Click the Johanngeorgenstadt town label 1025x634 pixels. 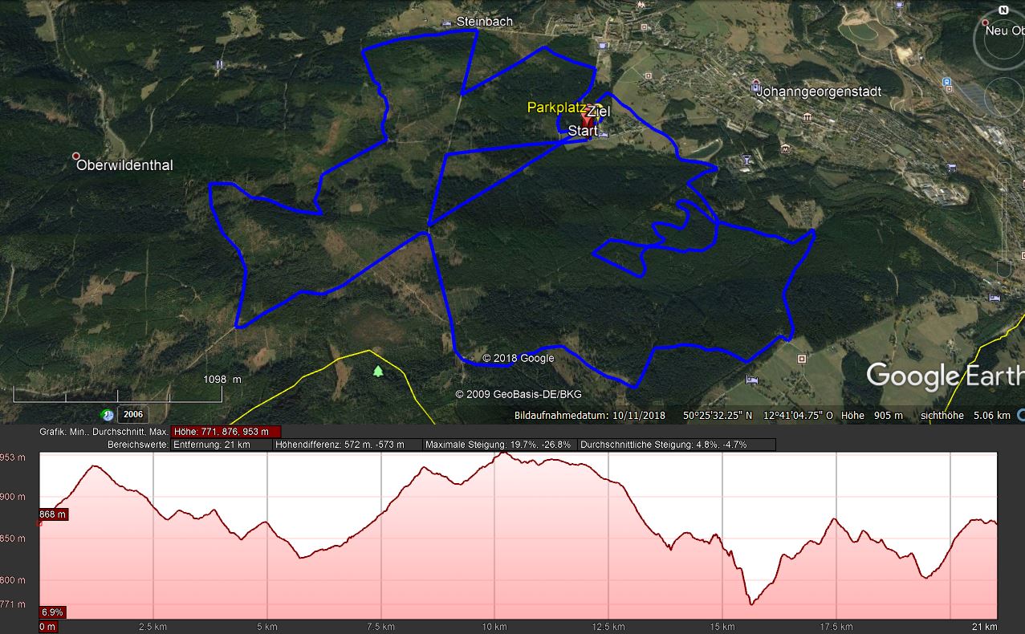[818, 91]
